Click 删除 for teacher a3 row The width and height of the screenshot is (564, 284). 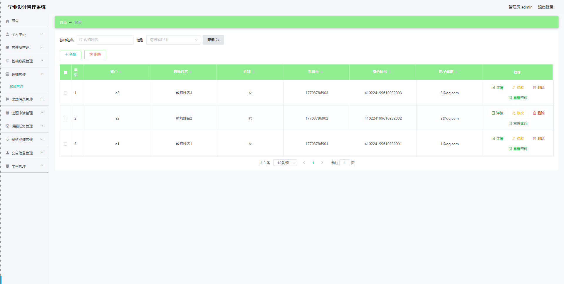539,88
